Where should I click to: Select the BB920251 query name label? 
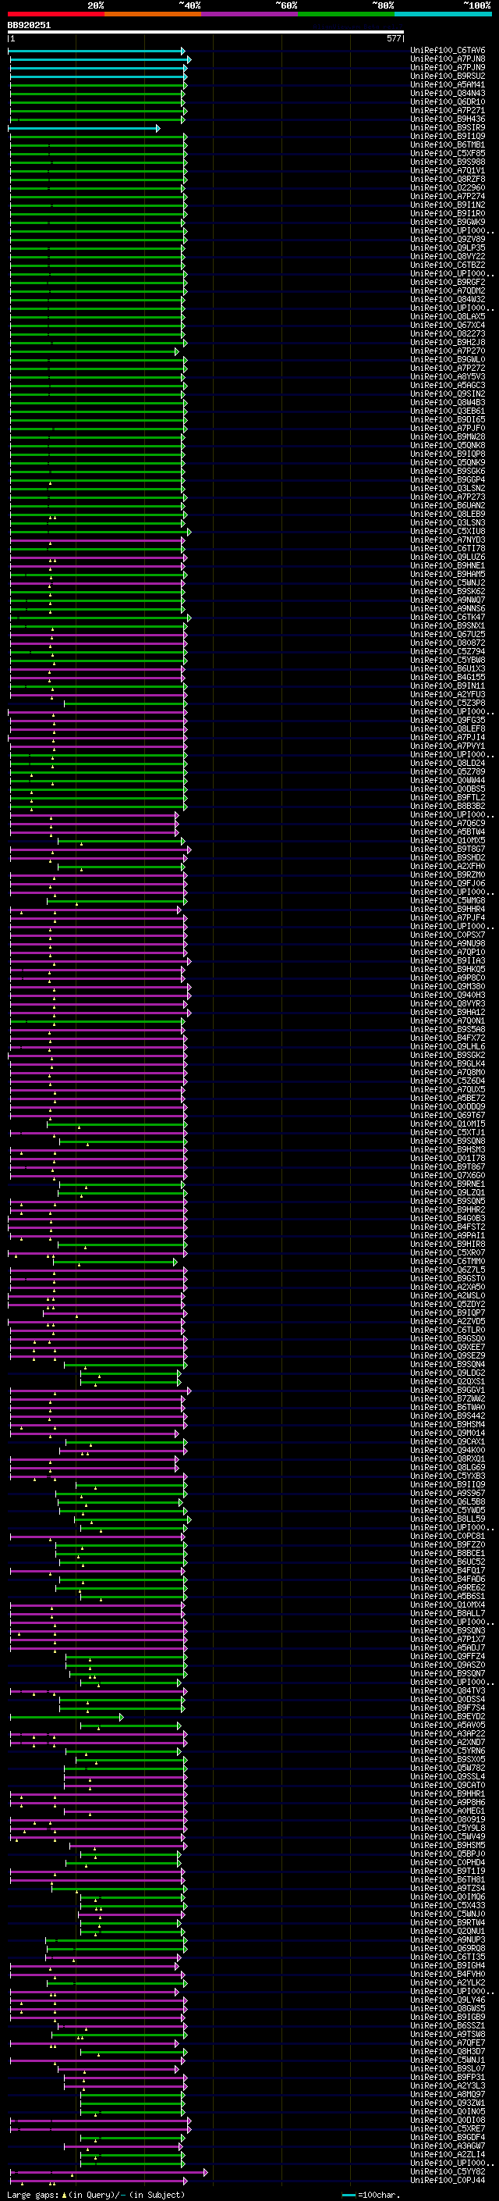point(29,25)
